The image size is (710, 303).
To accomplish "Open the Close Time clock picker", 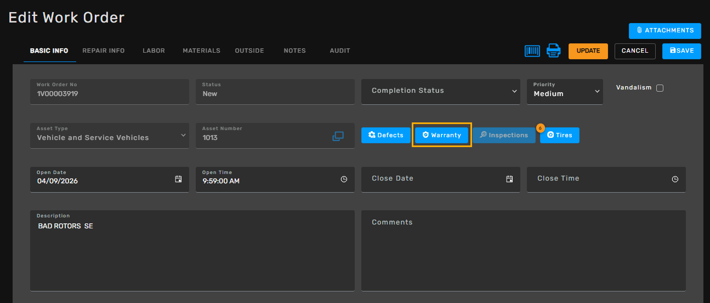I will (x=675, y=179).
